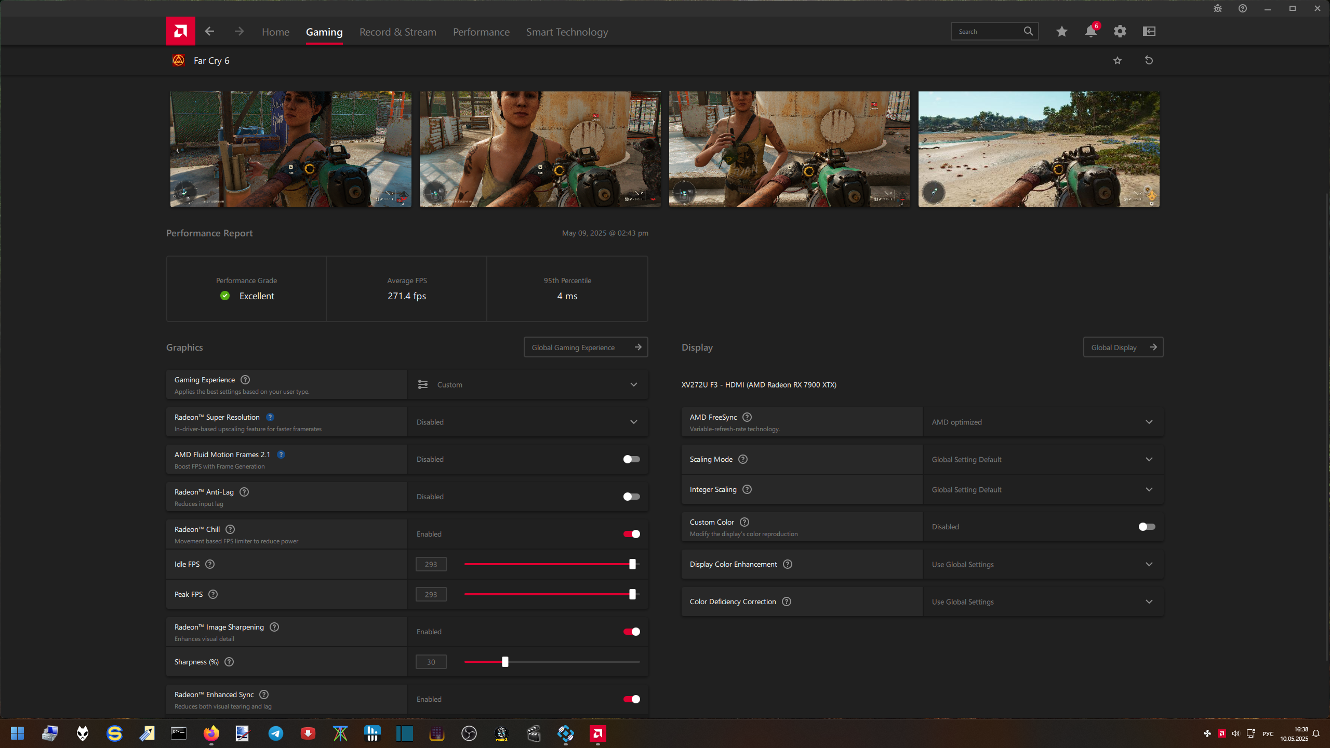Expand the Scaling Mode dropdown
The width and height of the screenshot is (1330, 748).
click(x=1149, y=459)
